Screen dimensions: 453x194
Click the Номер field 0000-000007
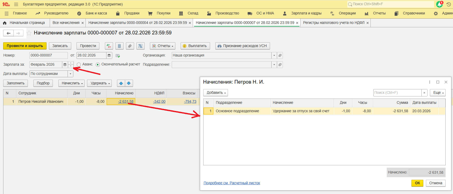point(49,55)
